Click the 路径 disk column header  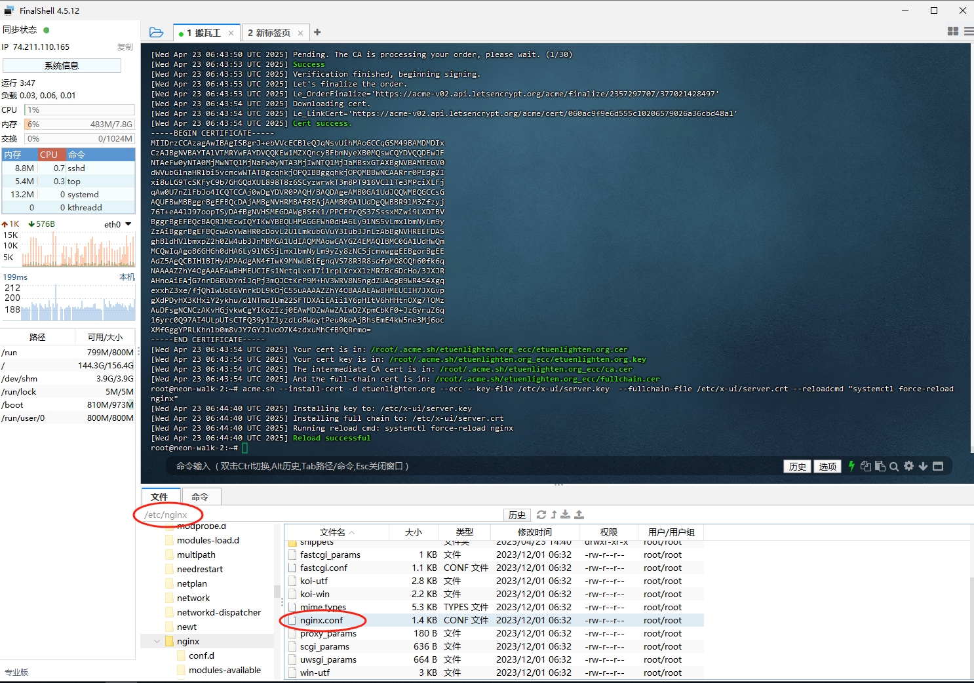coord(37,337)
